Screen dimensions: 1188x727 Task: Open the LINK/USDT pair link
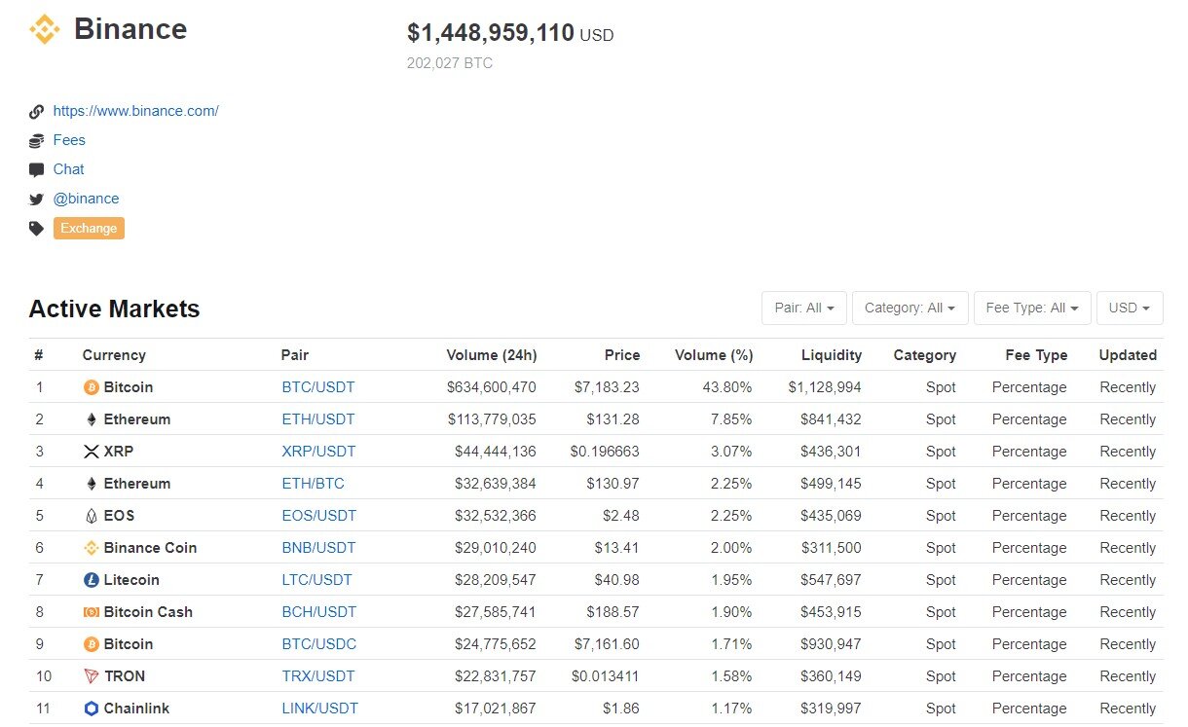click(320, 709)
